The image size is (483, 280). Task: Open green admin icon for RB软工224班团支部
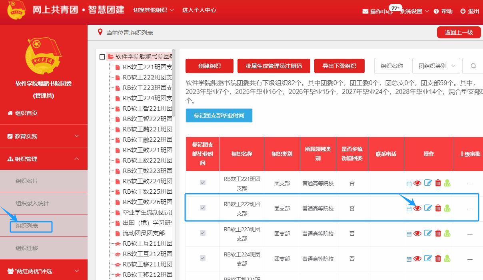coord(447,259)
